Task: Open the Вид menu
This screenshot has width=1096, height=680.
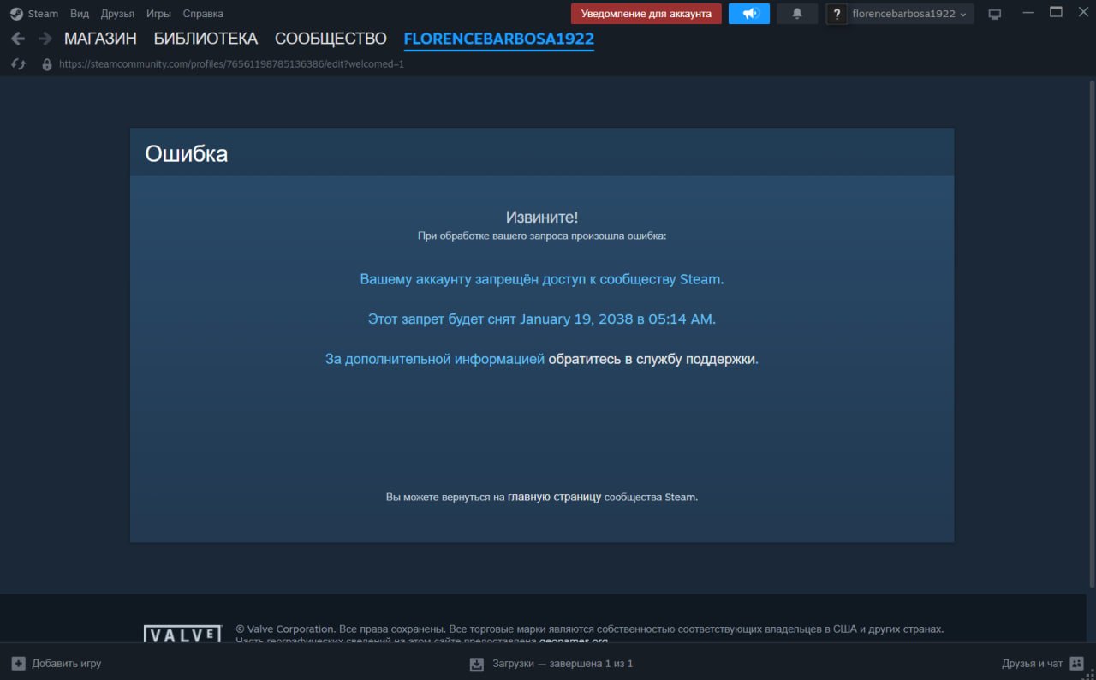Action: 80,14
